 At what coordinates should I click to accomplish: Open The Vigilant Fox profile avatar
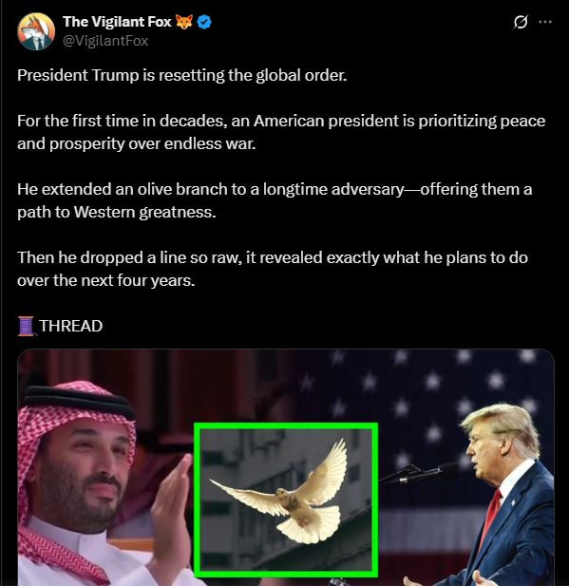coord(36,31)
